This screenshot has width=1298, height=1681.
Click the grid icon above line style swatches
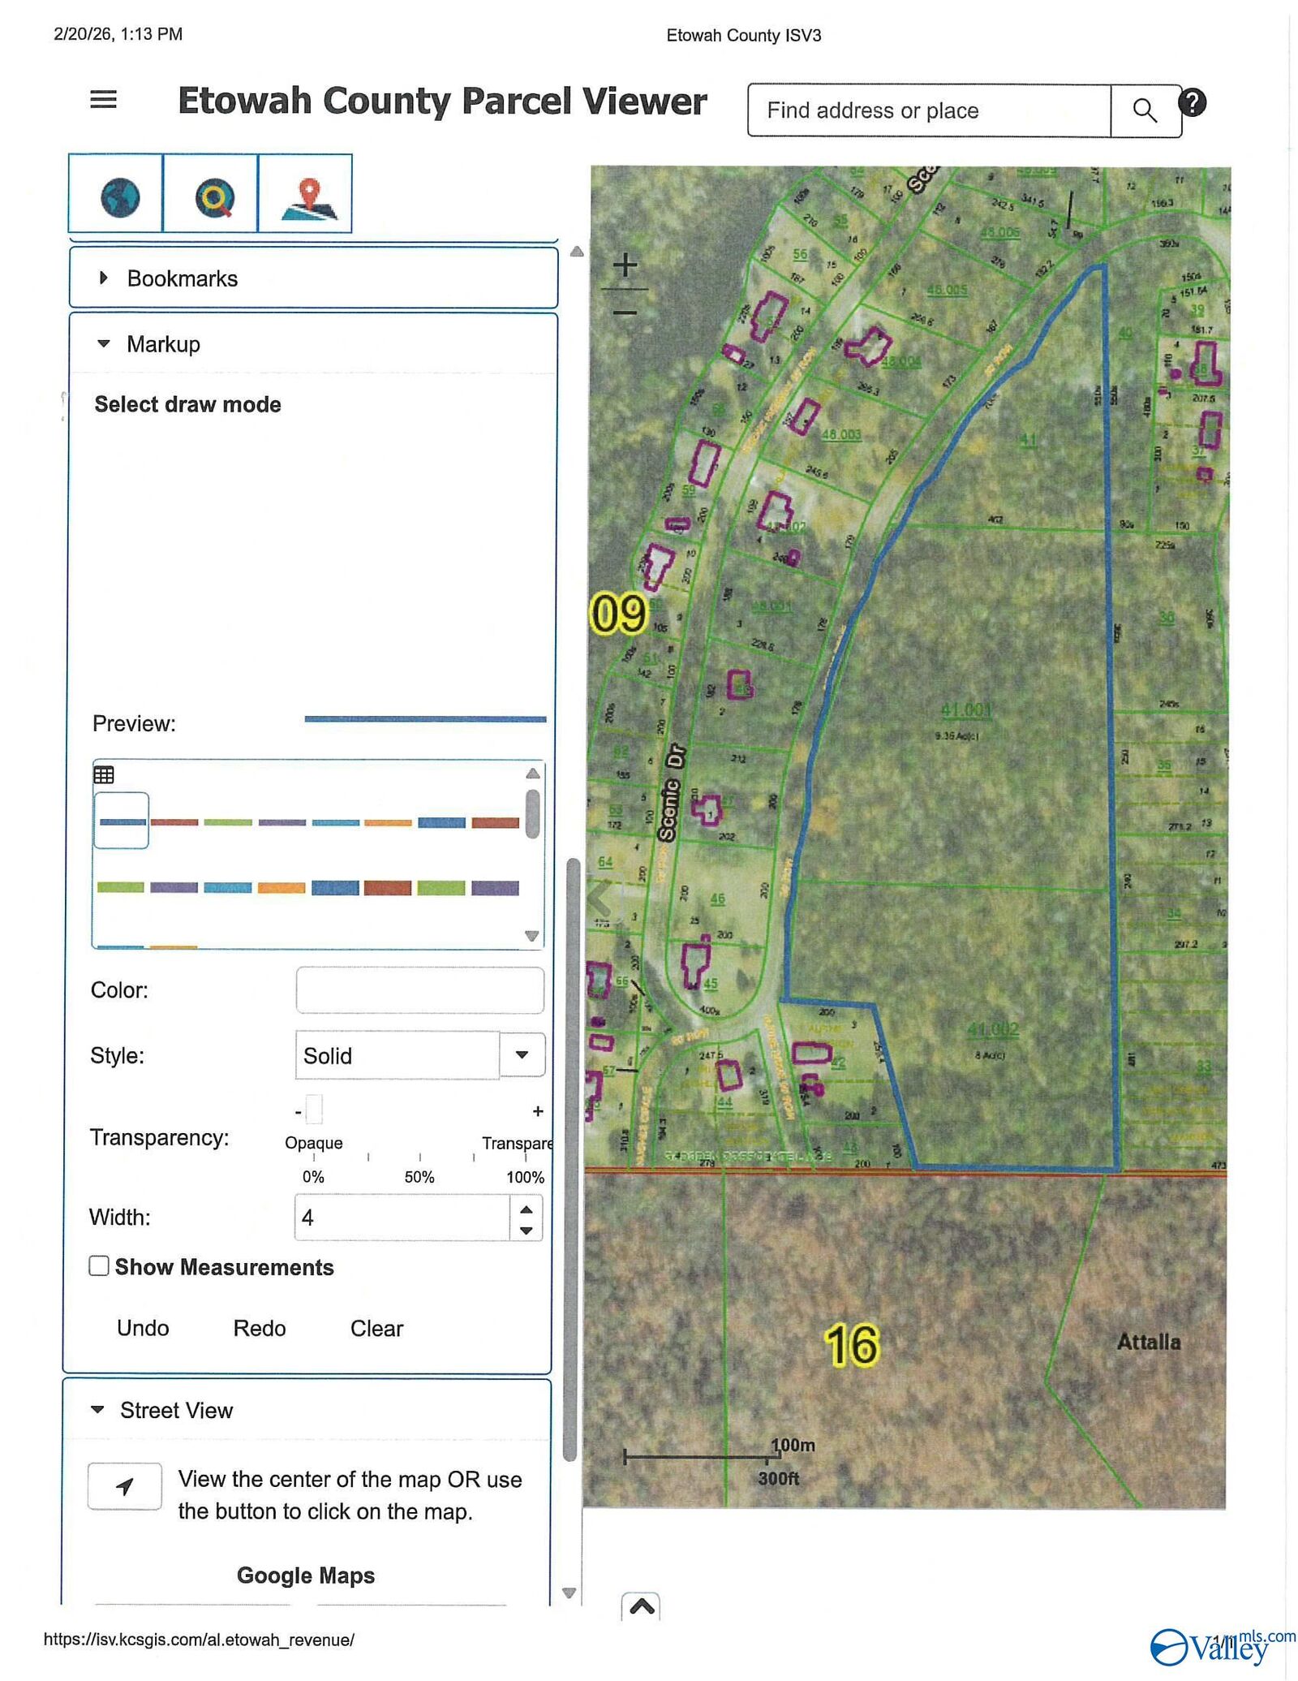tap(102, 774)
